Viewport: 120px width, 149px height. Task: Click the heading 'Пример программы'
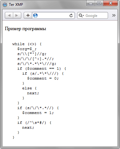point(26,29)
